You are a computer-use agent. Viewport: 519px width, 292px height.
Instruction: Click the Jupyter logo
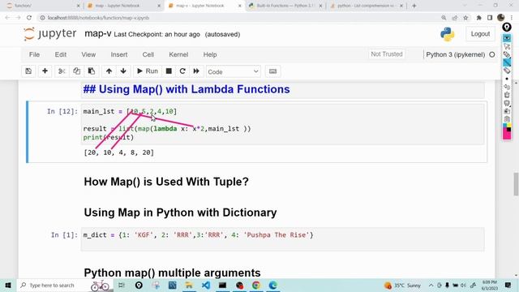50,34
